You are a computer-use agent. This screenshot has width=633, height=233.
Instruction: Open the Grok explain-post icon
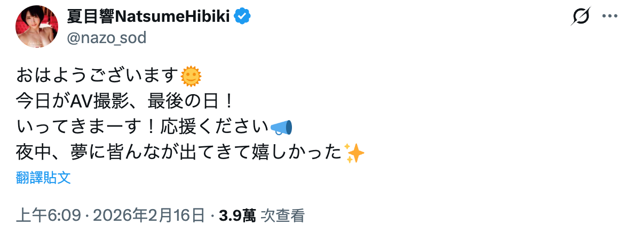click(580, 18)
